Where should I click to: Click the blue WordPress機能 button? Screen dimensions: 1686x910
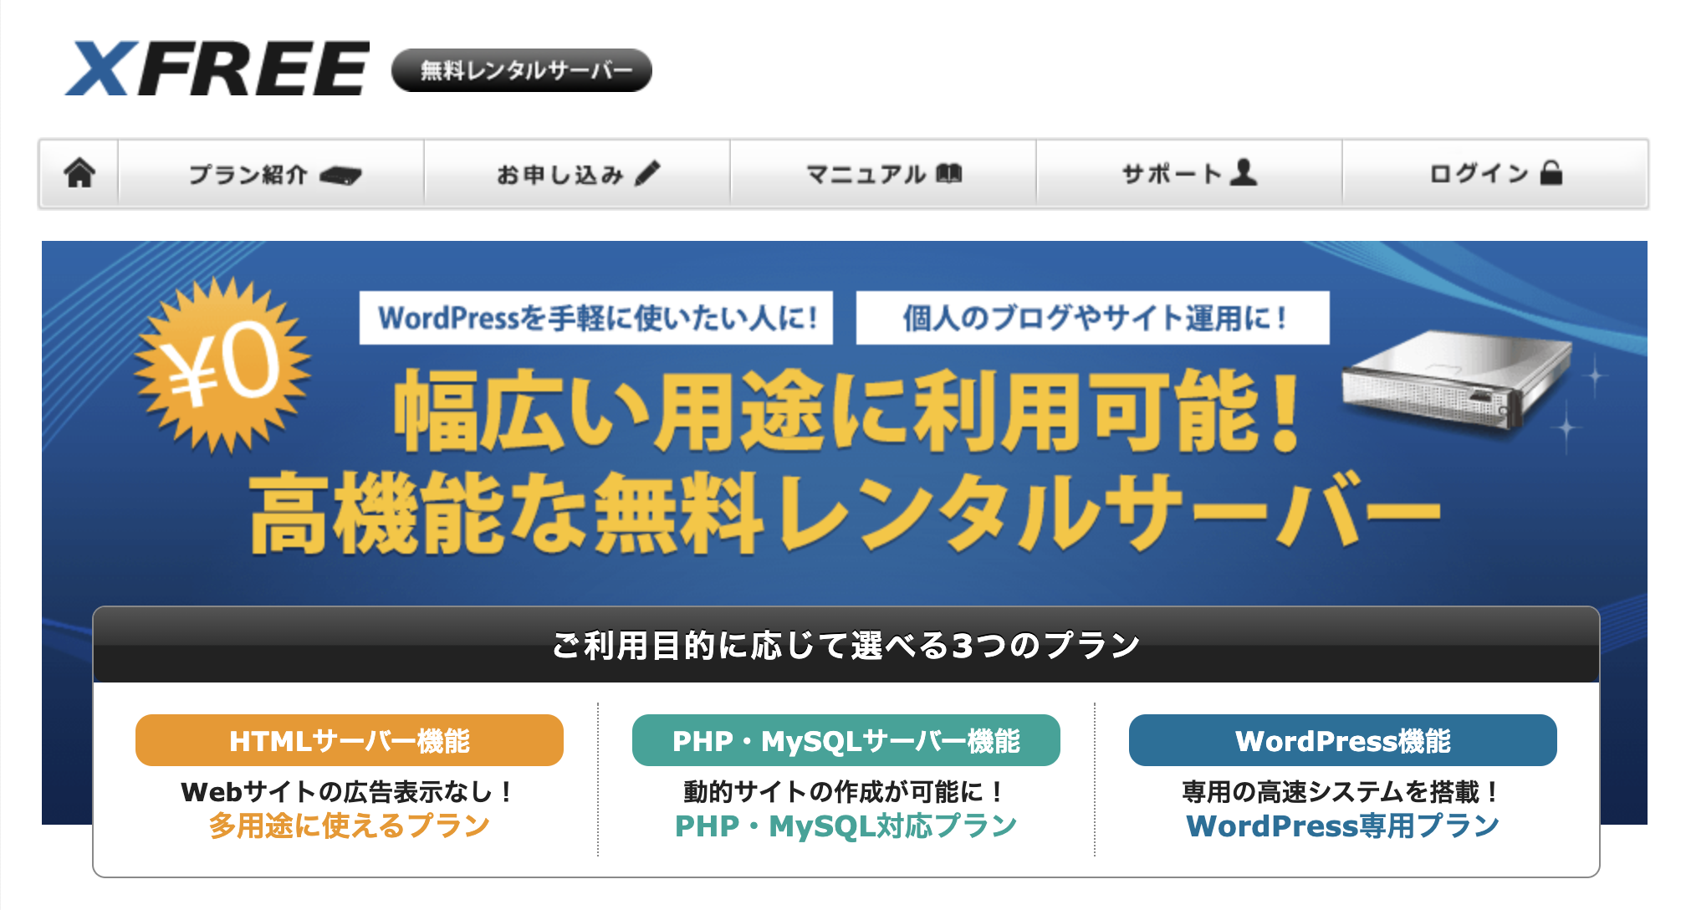(1342, 740)
